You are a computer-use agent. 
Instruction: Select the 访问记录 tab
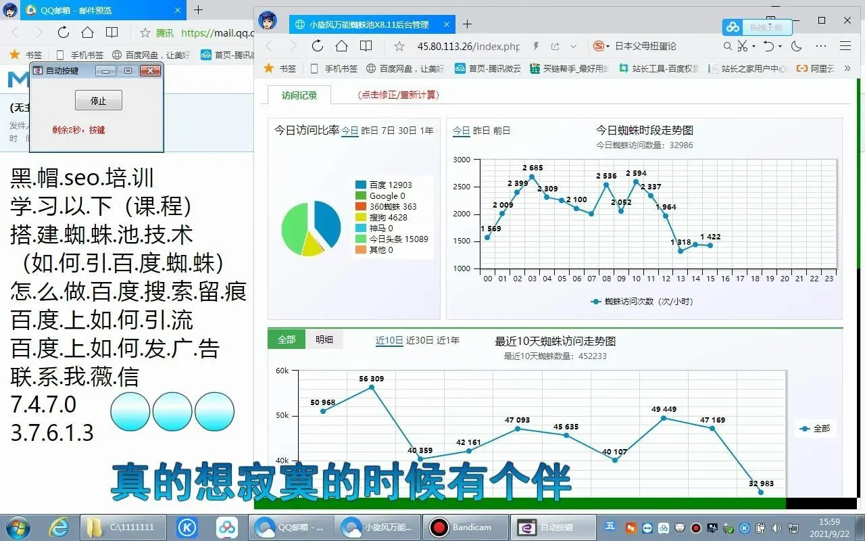click(x=299, y=95)
